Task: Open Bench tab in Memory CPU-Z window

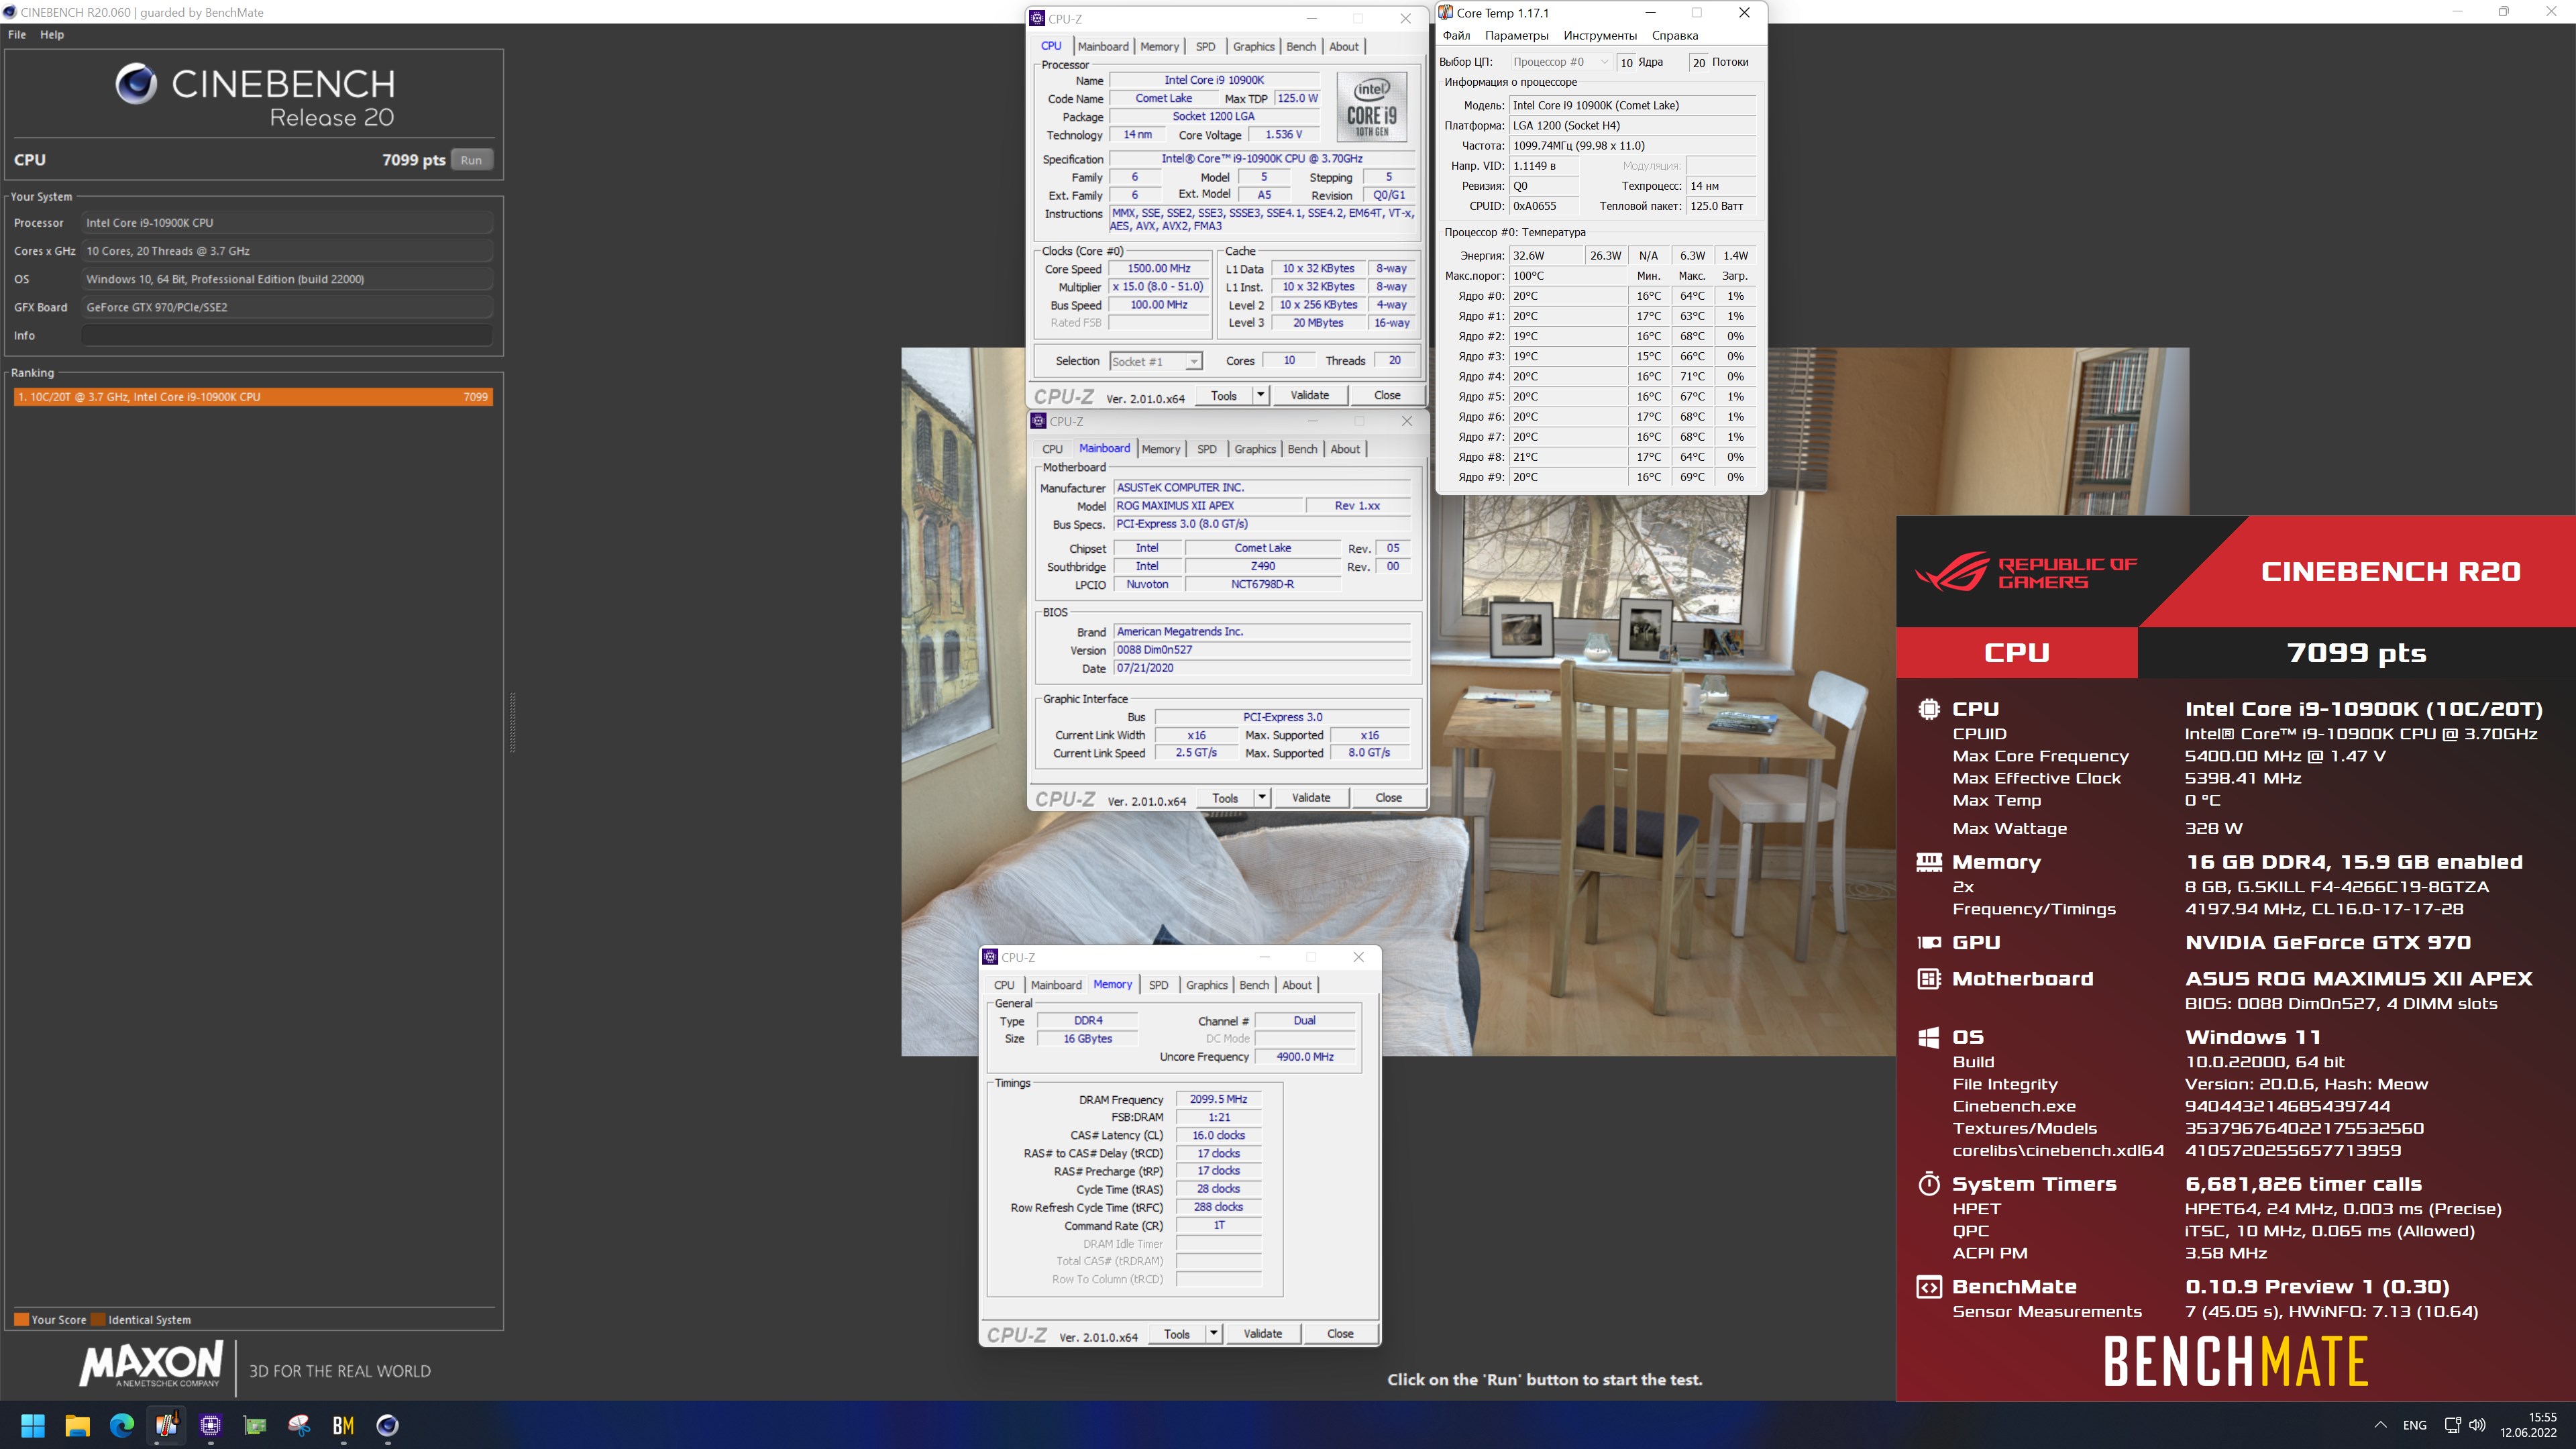Action: click(1254, 985)
